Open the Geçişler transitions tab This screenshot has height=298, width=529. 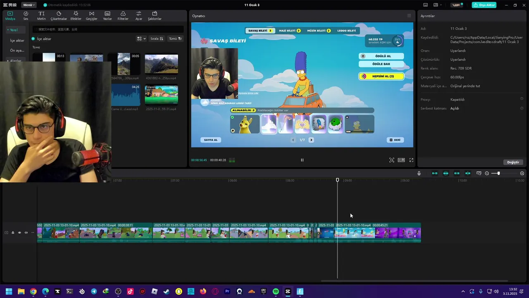(x=91, y=16)
